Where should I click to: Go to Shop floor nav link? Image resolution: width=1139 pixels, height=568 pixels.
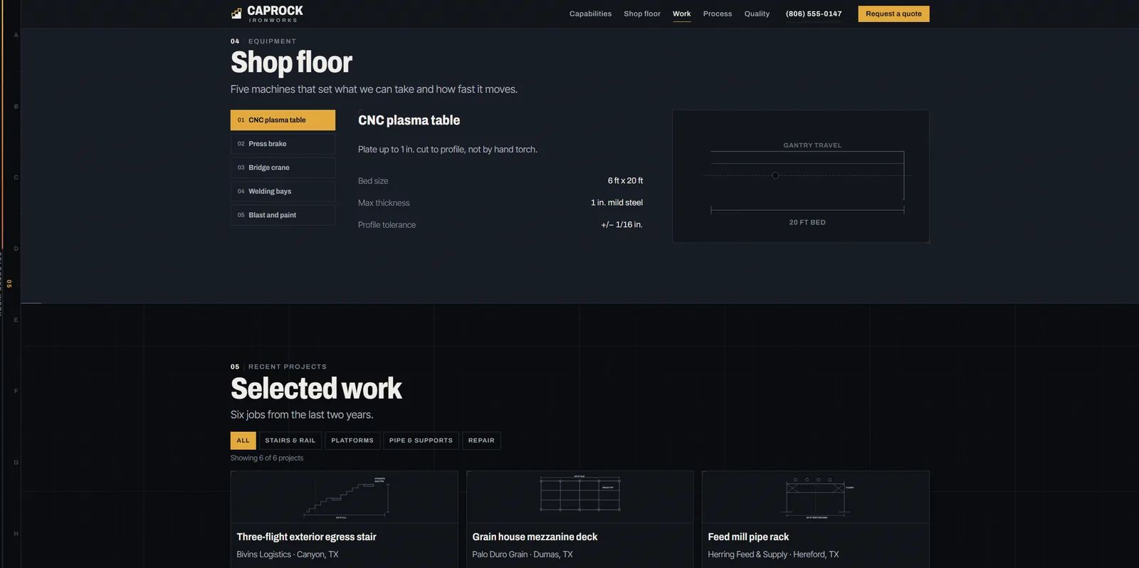point(642,14)
